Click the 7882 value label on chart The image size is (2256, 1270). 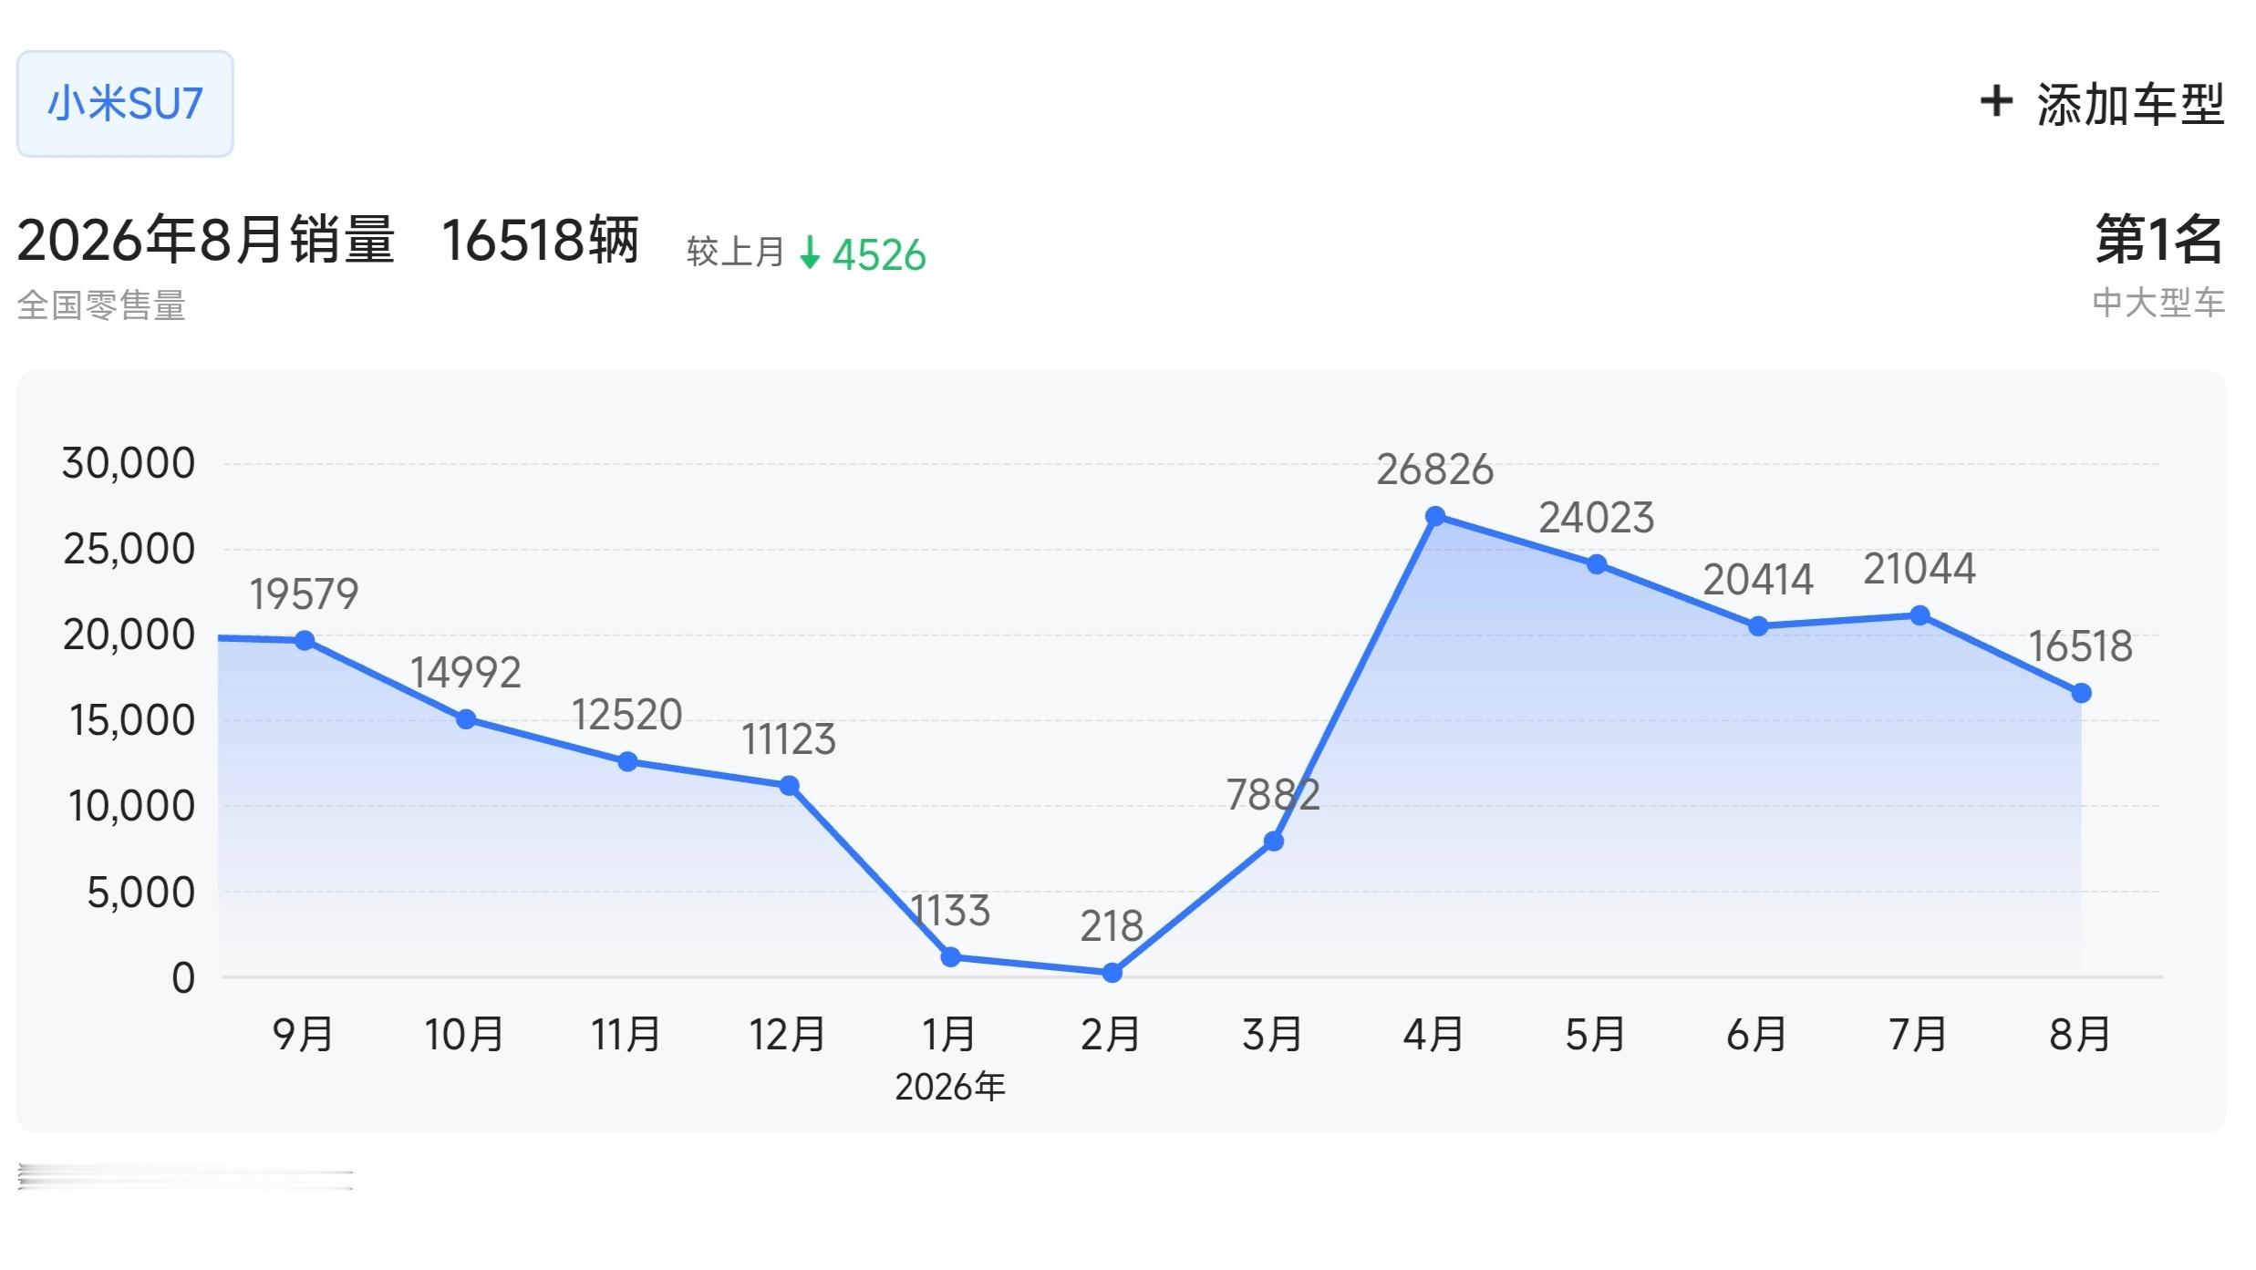1273,795
